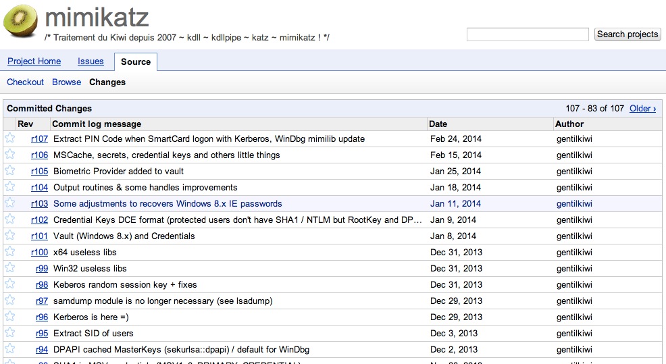This screenshot has height=364, width=666.
Task: Open revision r107 link
Action: 39,139
